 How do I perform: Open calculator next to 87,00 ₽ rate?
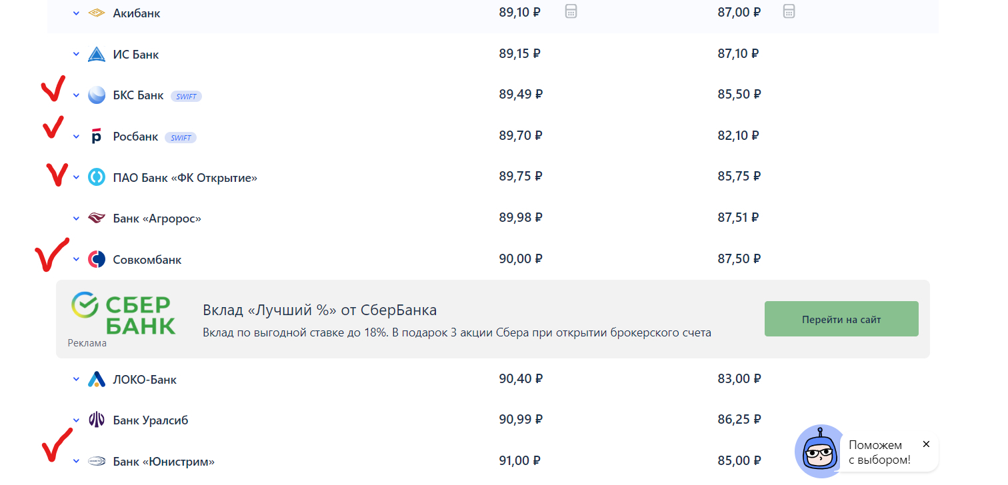tap(789, 11)
